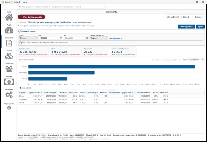Collapse the Ustawienia raportu section
The height and width of the screenshot is (142, 207).
20,31
